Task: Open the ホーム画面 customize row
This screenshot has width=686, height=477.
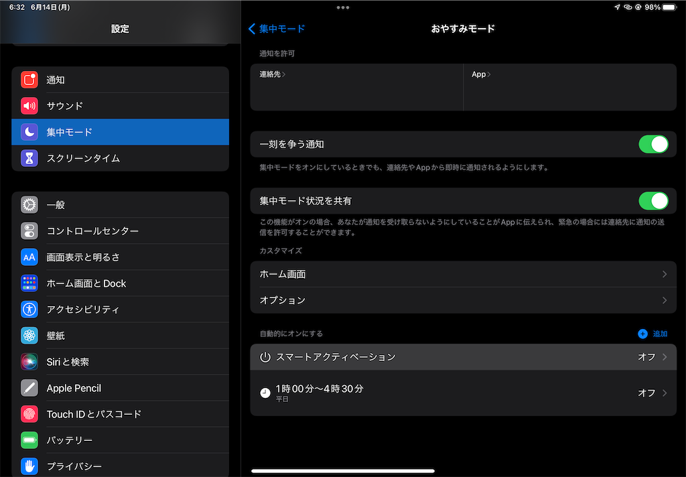Action: pos(464,274)
